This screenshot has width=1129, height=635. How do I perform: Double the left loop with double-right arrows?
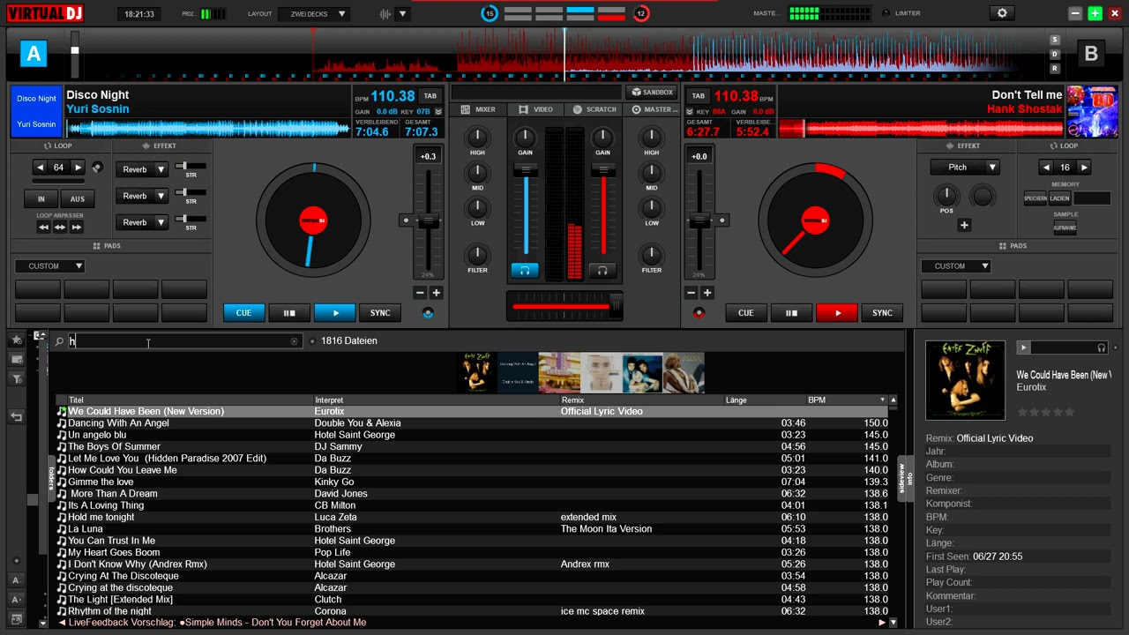point(77,228)
